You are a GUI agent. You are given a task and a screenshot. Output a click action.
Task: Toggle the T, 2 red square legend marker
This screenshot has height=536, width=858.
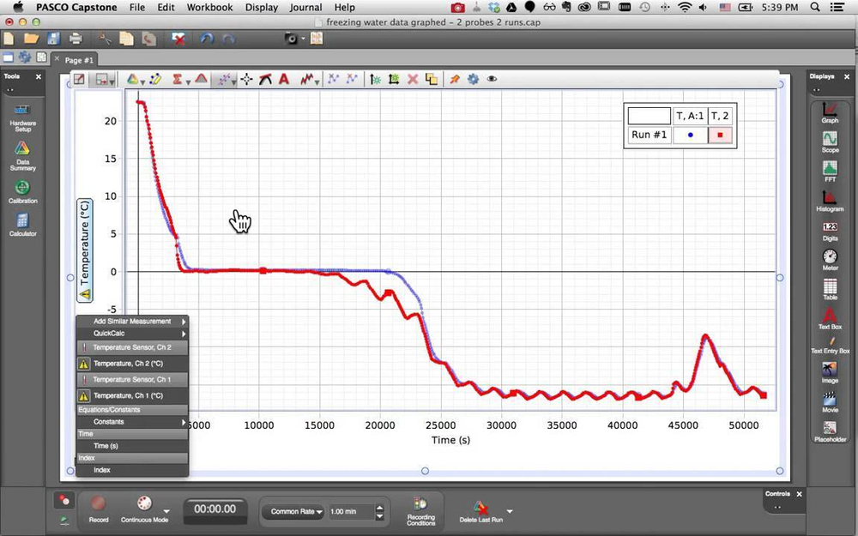pos(721,135)
